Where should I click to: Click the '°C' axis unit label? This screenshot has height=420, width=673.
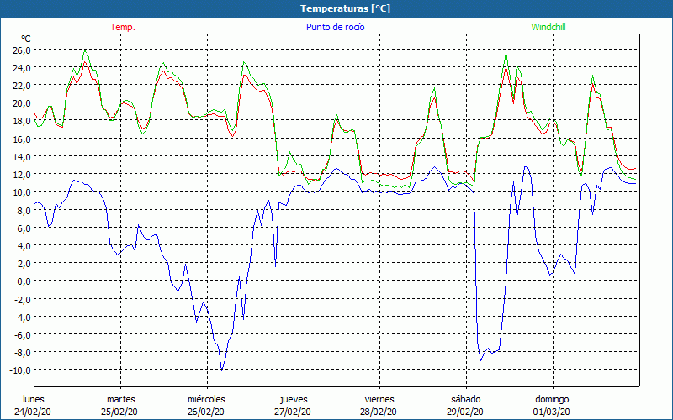(25, 39)
